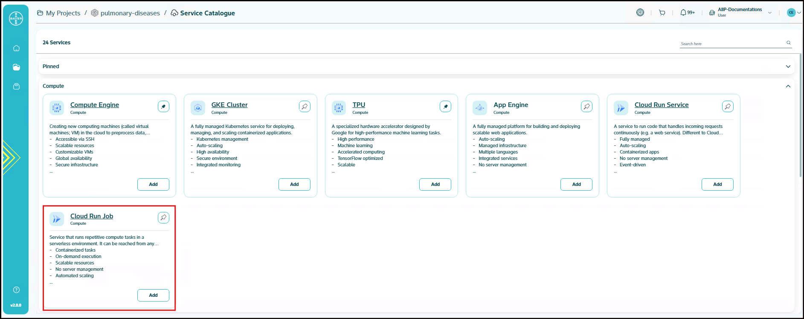Add the App Engine service
Screen dimensions: 804x319
576,184
